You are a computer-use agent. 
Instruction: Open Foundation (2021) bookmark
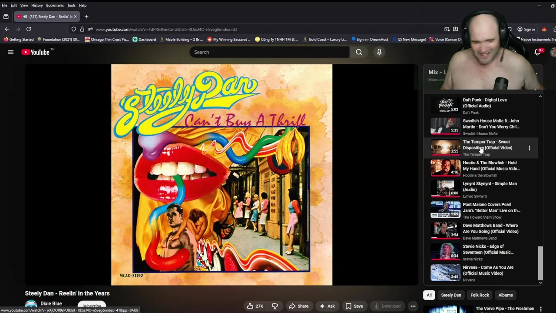pos(58,40)
